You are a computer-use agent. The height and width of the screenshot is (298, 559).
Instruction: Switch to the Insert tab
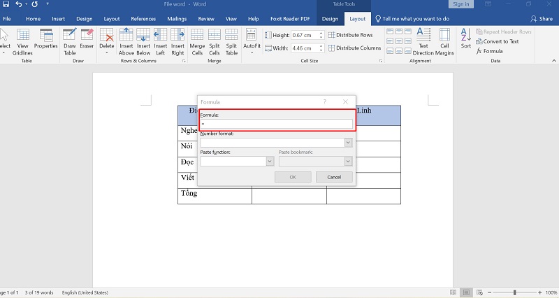point(58,19)
